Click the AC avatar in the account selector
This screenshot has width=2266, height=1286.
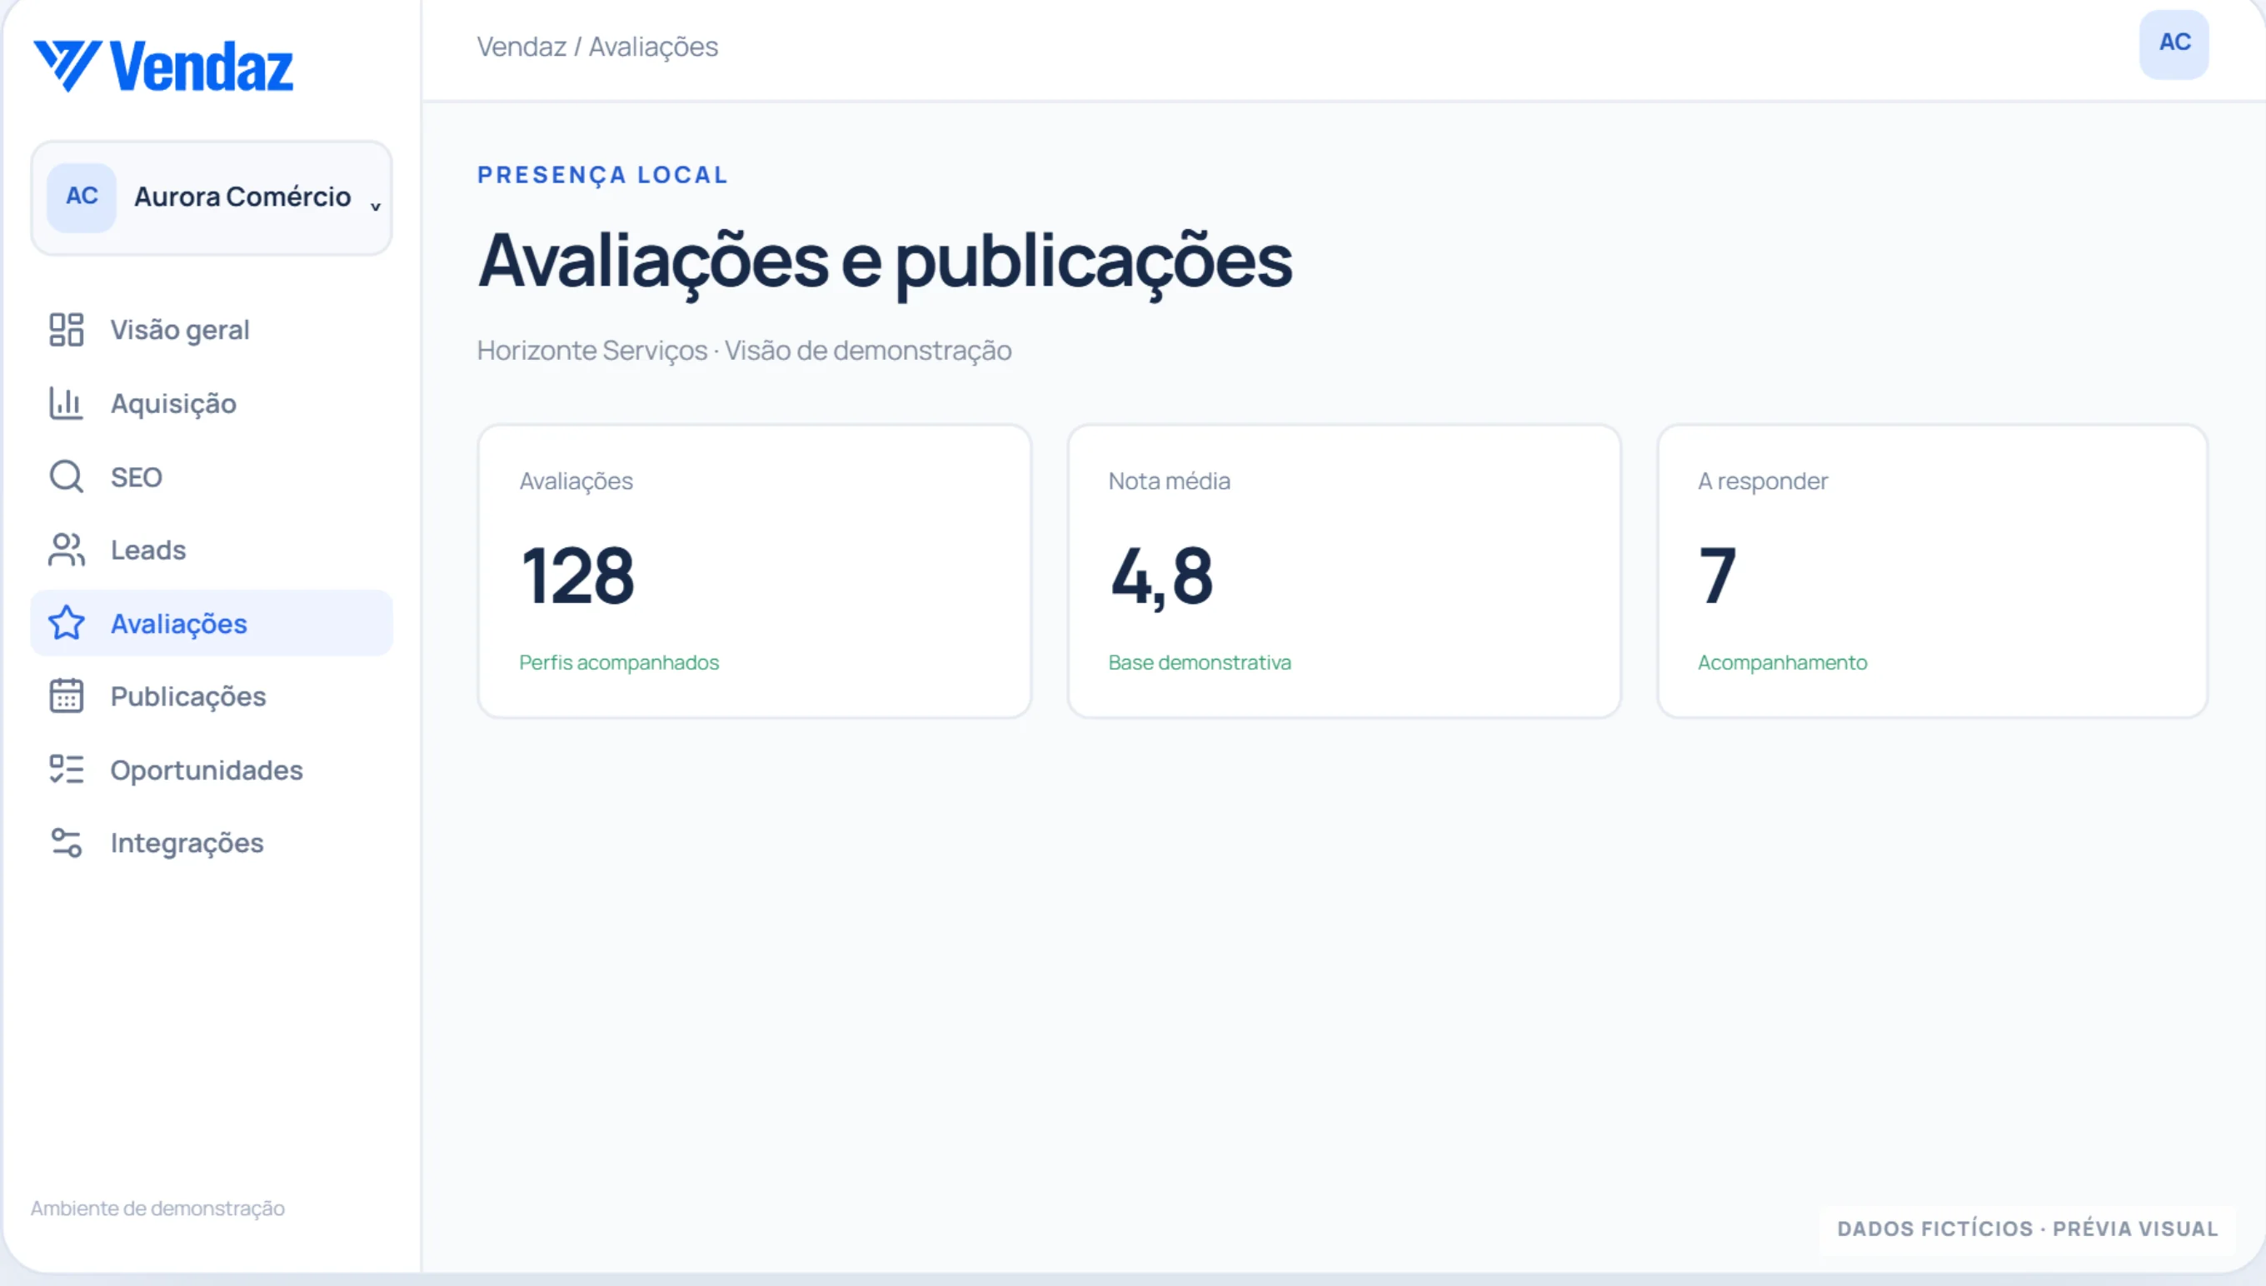(82, 197)
